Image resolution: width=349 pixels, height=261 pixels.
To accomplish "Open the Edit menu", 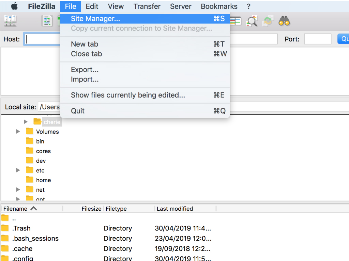I will click(x=92, y=6).
